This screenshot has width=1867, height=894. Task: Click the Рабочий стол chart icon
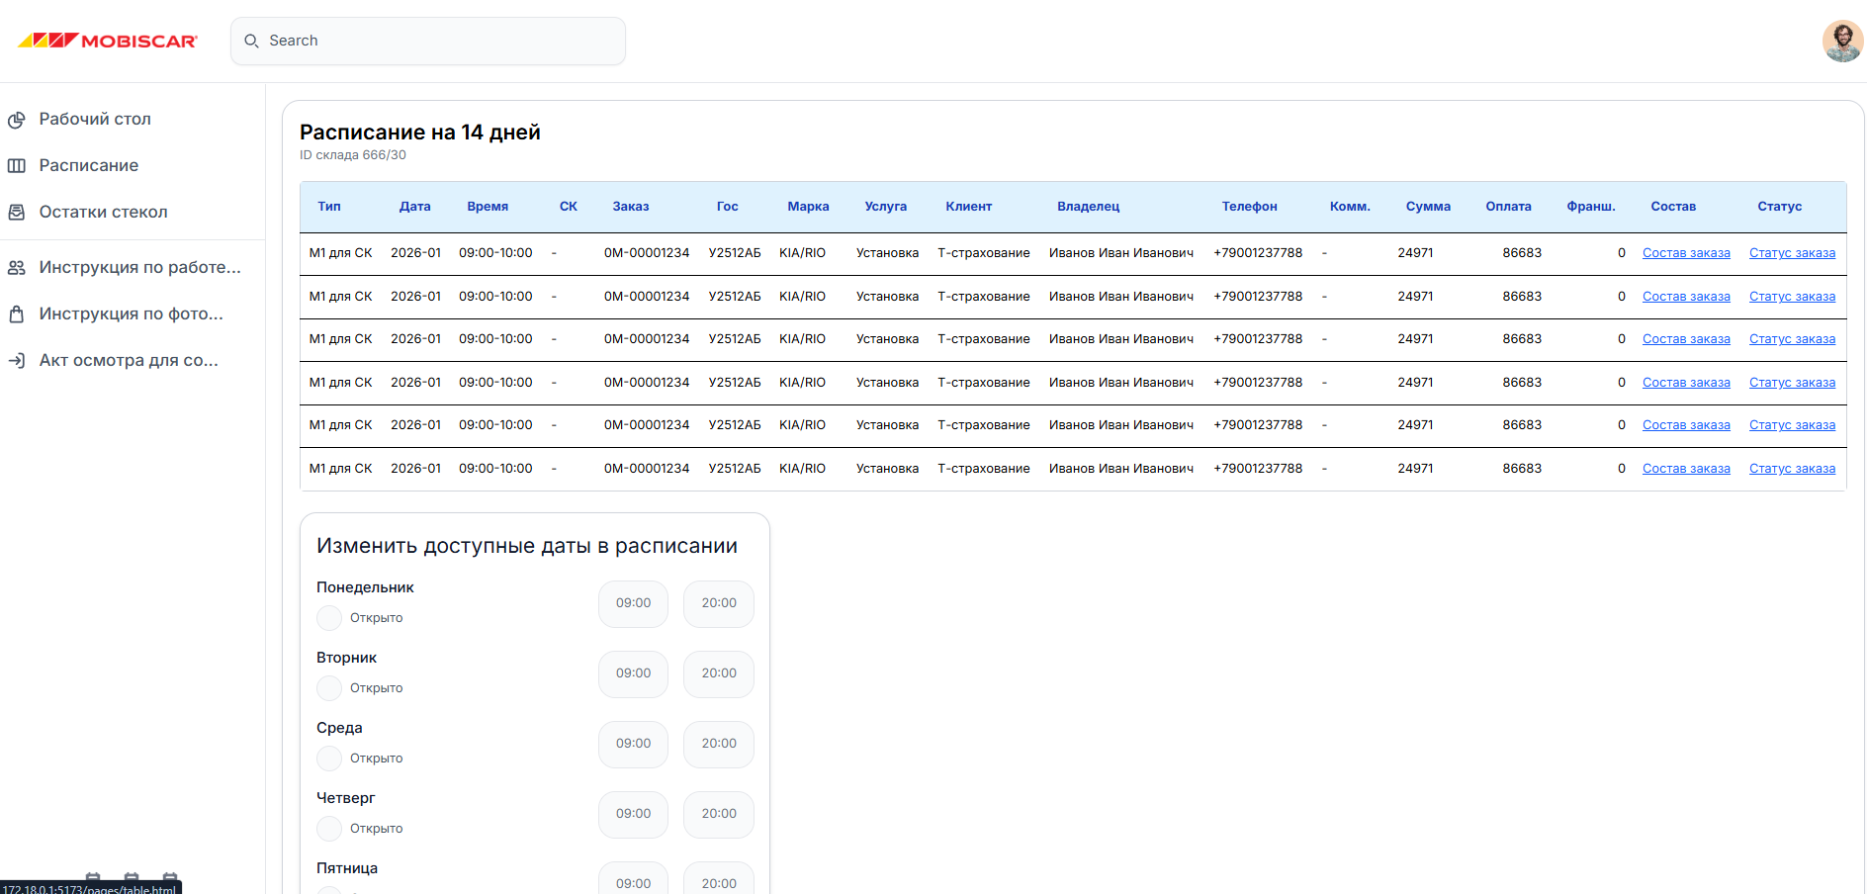(17, 120)
